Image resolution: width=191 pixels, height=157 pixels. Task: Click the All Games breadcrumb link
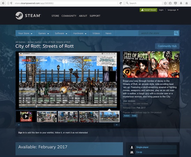click(20, 42)
